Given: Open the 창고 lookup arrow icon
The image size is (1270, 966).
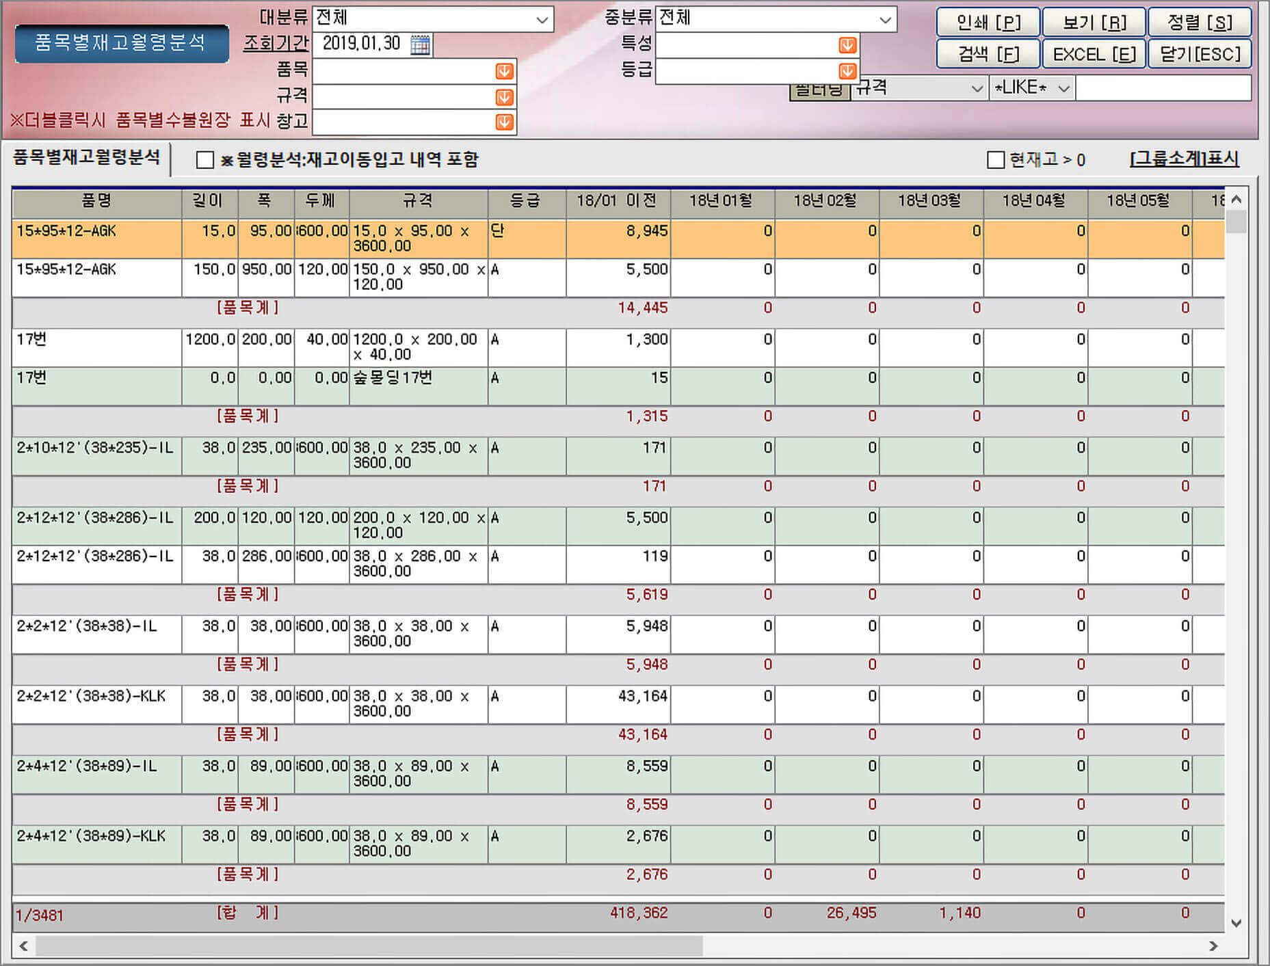Looking at the screenshot, I should 504,122.
